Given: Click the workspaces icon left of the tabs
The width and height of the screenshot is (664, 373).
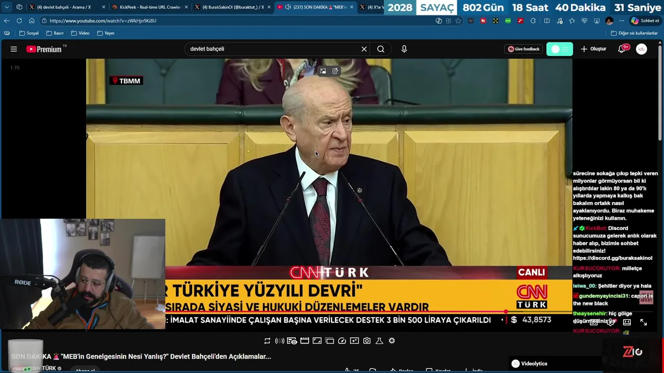Looking at the screenshot, I should pos(19,7).
